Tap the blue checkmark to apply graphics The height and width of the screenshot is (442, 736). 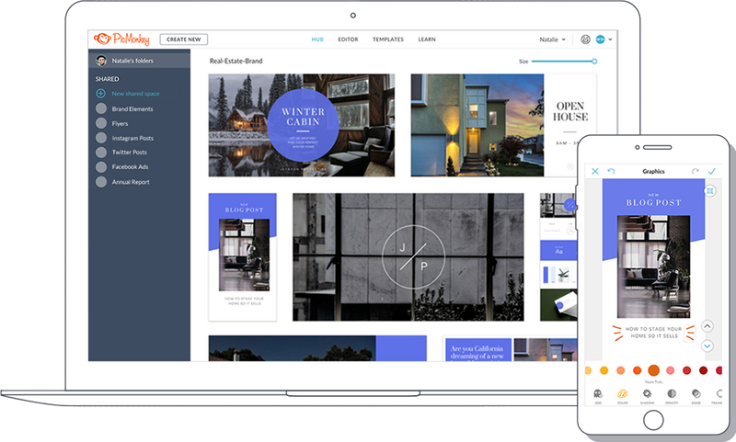711,171
